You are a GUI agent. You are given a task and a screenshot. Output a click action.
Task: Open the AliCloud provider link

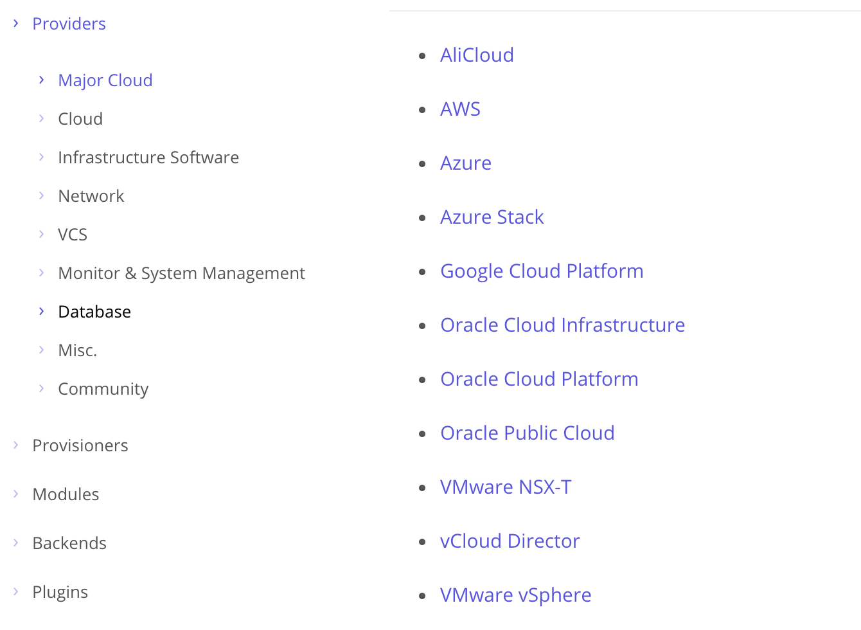pos(477,55)
